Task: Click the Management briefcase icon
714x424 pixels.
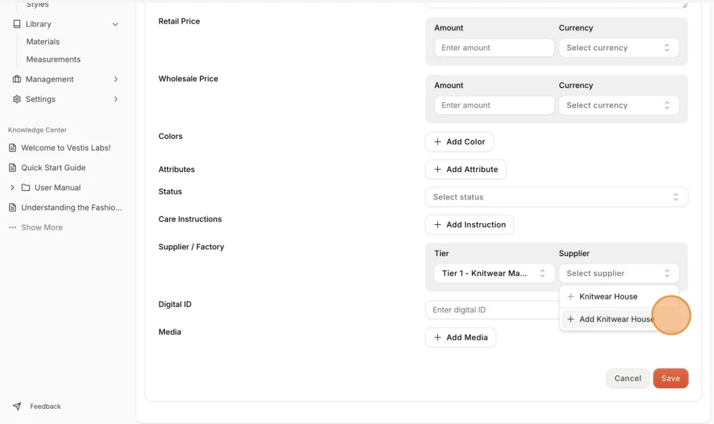Action: coord(17,79)
